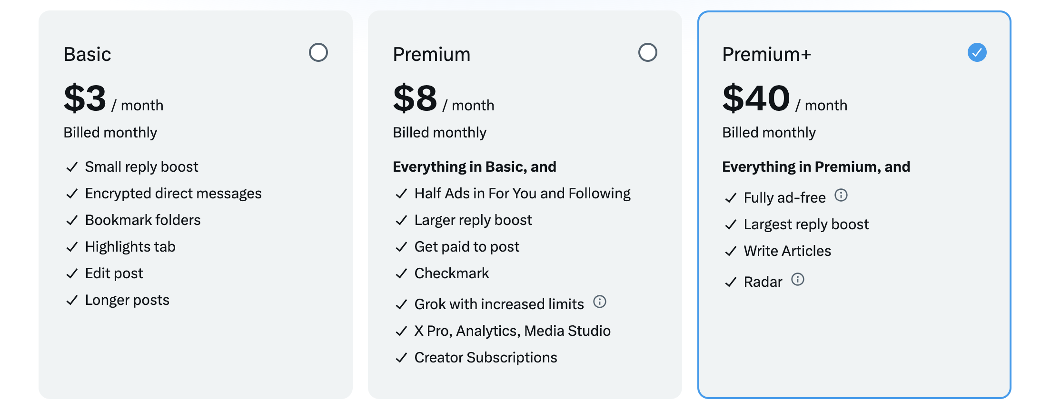Open info icon next to Fully ad-free
Screen dimensions: 1051x410
coord(841,195)
